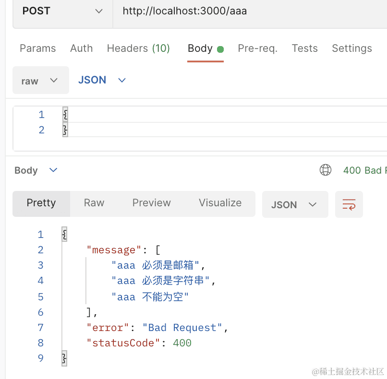Select the request Body tab
The width and height of the screenshot is (387, 379).
click(x=200, y=48)
